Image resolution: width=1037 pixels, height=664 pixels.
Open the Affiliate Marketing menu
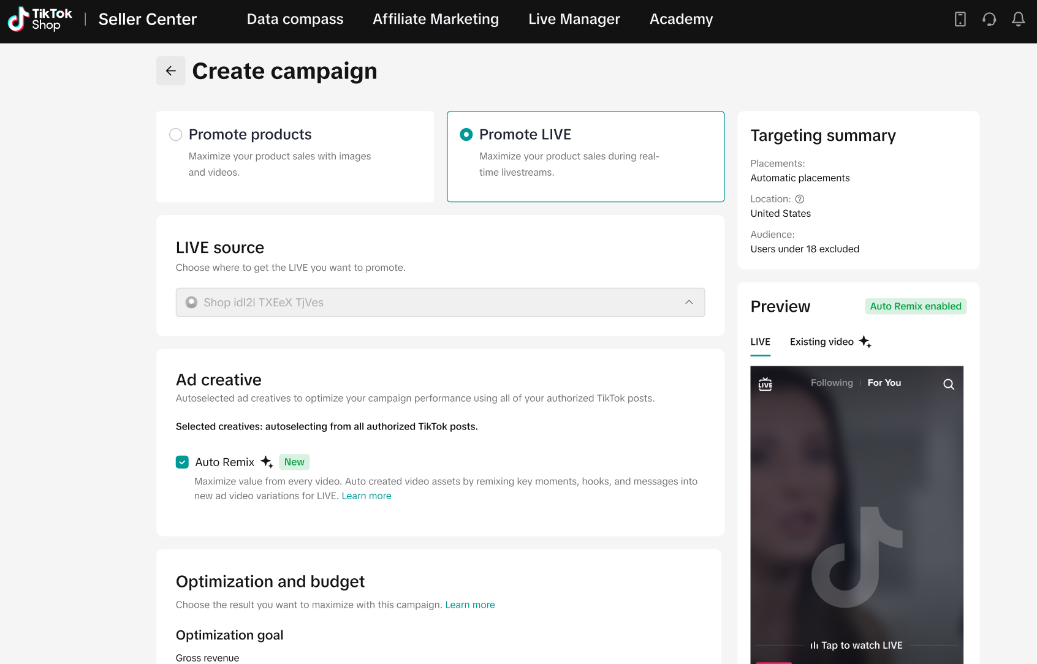(436, 20)
